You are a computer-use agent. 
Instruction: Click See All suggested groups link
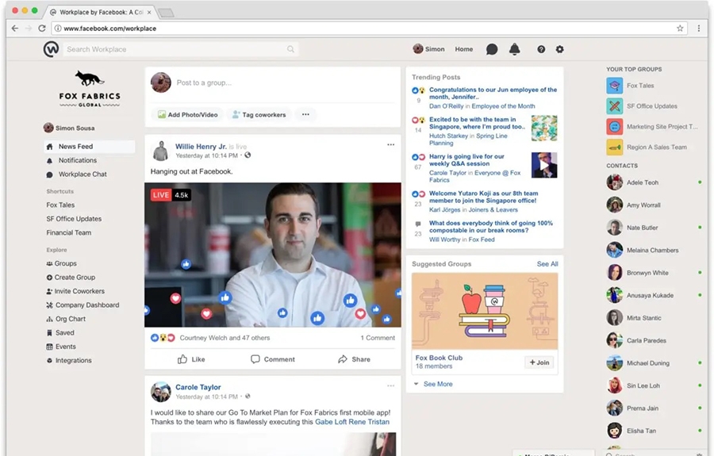547,264
